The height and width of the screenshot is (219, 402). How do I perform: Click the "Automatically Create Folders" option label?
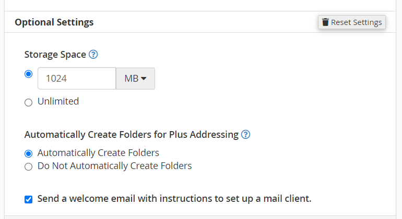98,153
